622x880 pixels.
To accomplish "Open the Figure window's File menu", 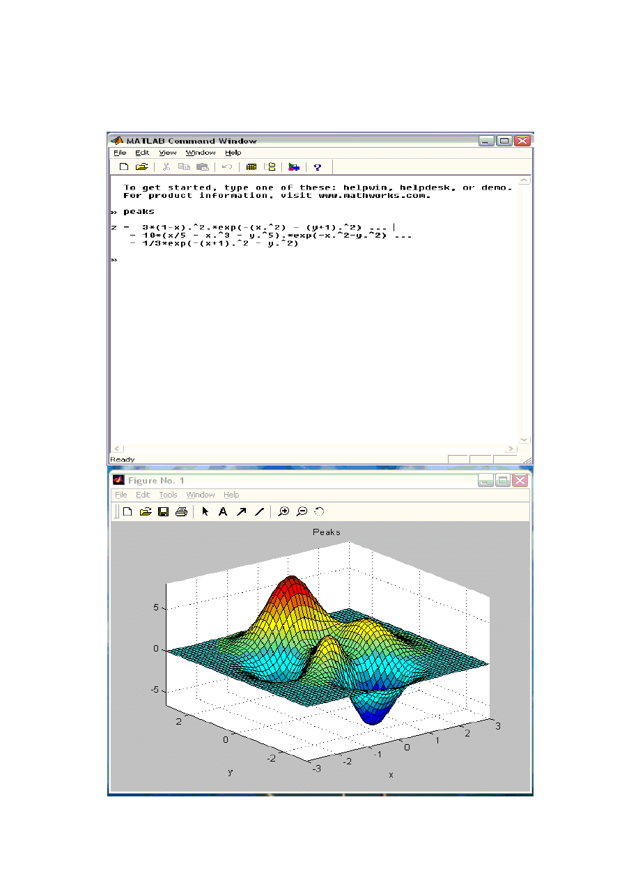I will tap(121, 495).
